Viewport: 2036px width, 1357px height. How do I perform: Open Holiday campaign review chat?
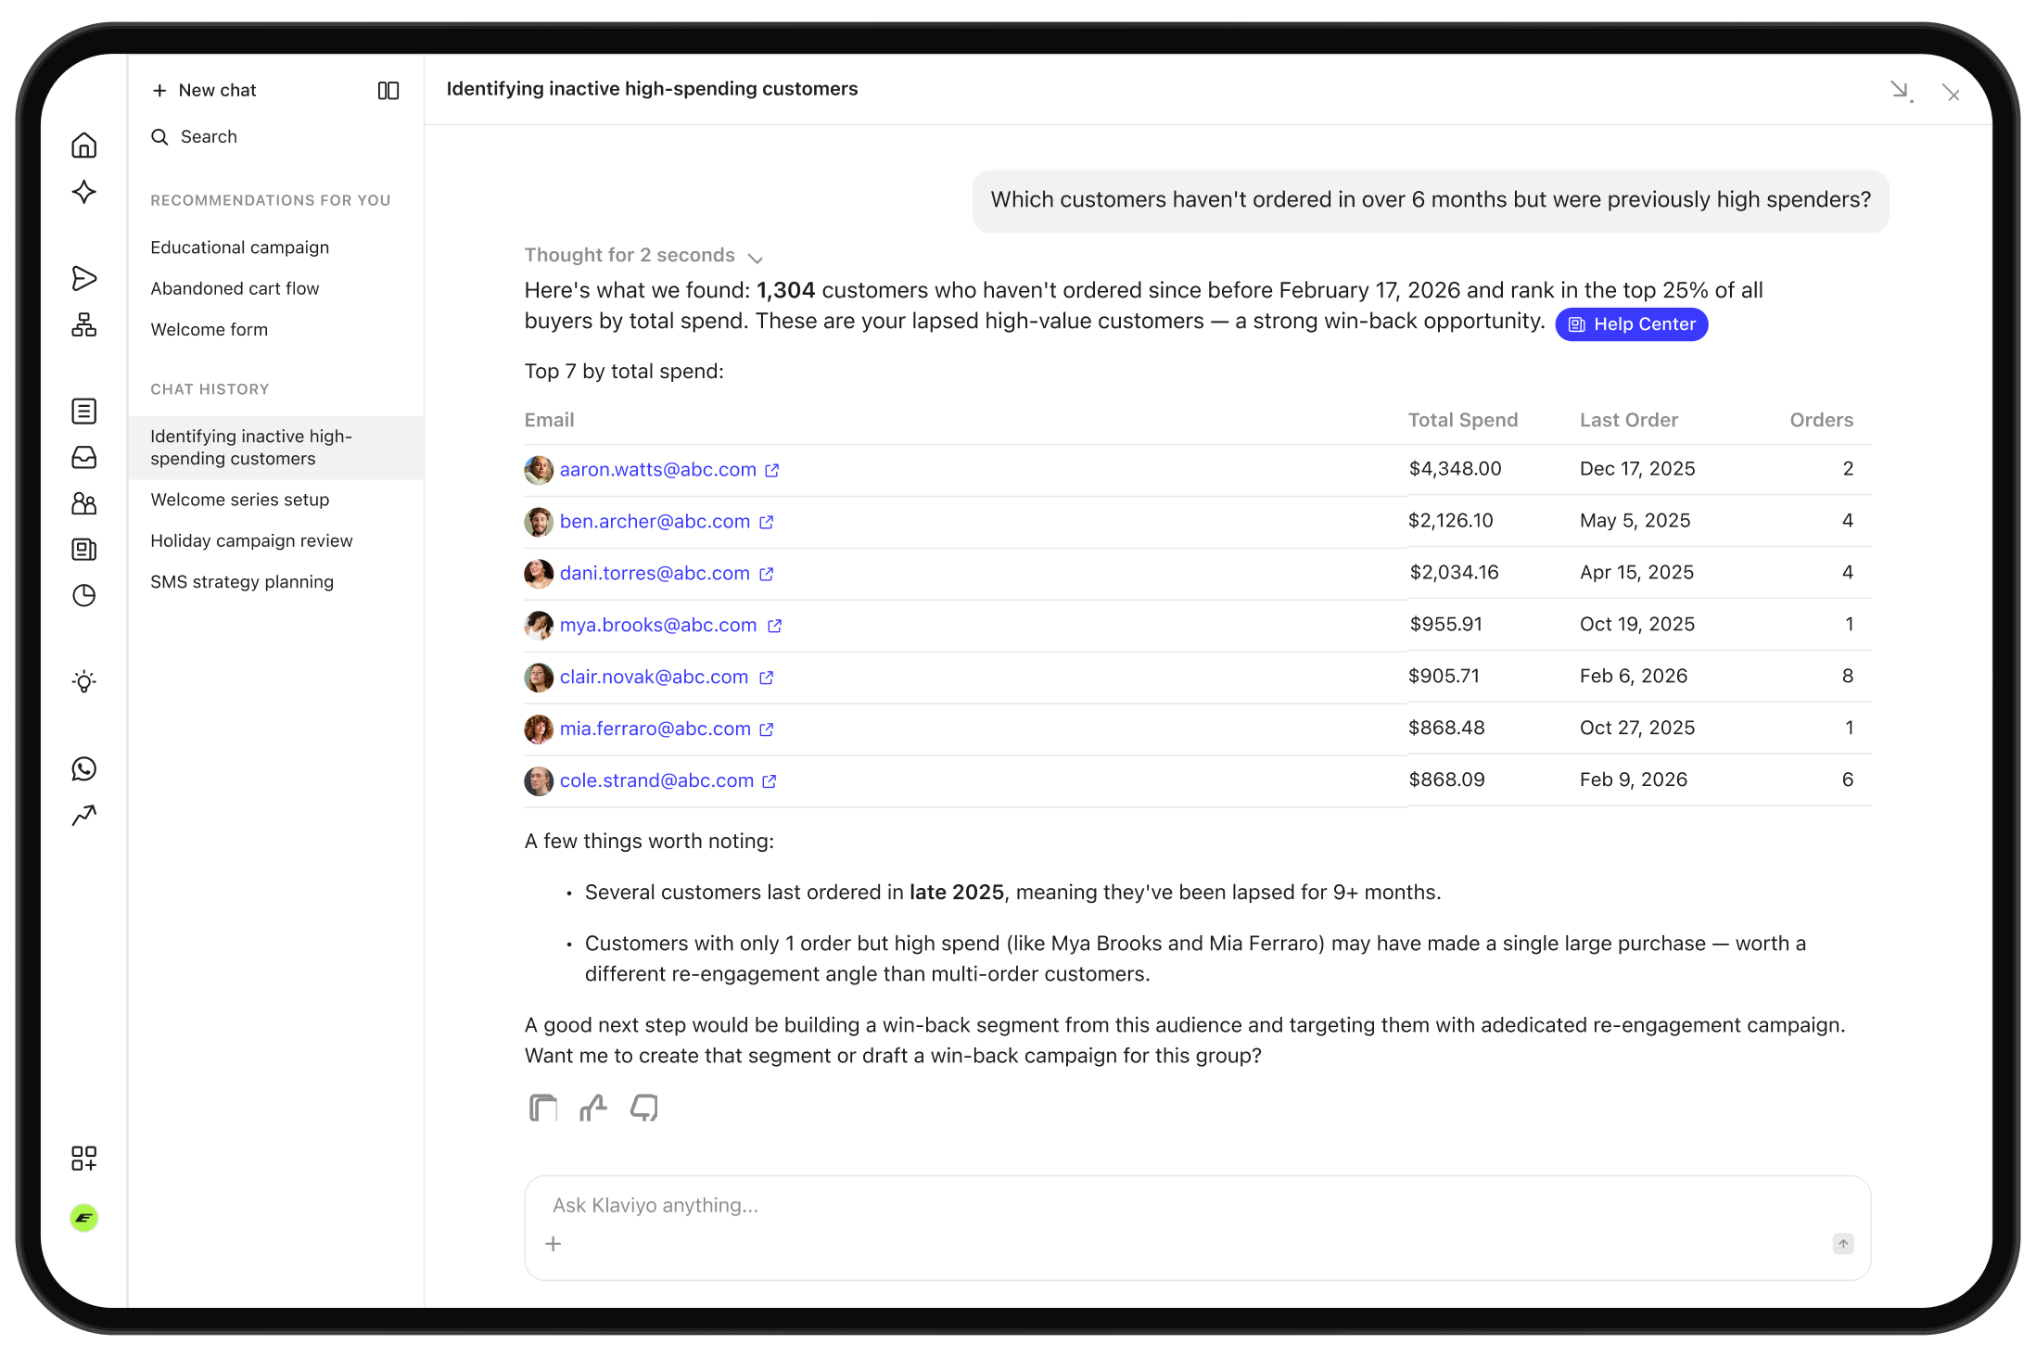[251, 540]
